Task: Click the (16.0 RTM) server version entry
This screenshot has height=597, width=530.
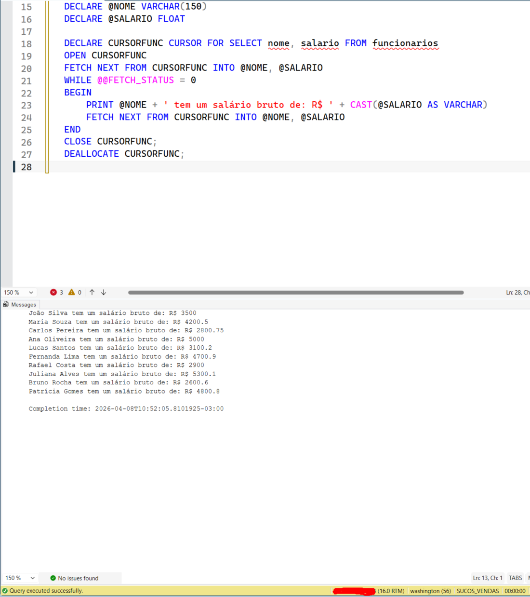Action: (391, 591)
